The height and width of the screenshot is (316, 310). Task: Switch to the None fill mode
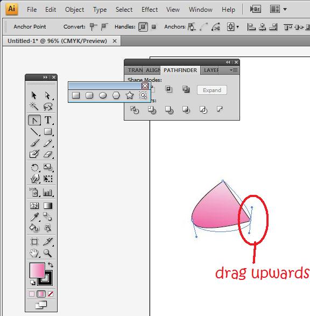pos(51,294)
